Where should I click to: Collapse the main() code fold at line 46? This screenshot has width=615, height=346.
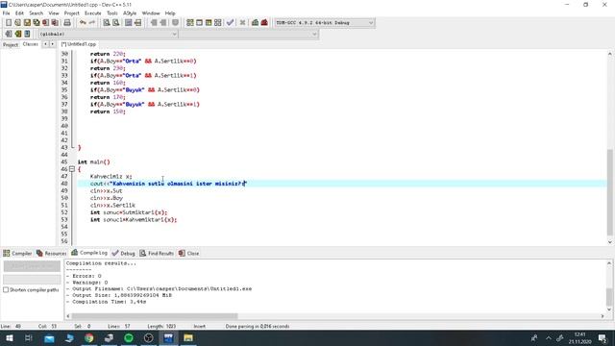coord(72,169)
